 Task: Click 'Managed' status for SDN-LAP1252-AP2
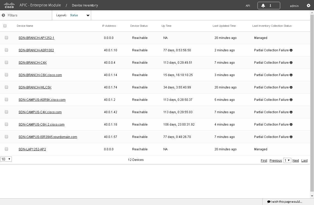[261, 149]
